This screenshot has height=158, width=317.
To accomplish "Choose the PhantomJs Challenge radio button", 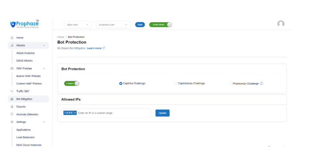I will [x=231, y=83].
